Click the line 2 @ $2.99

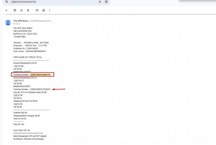18,95
